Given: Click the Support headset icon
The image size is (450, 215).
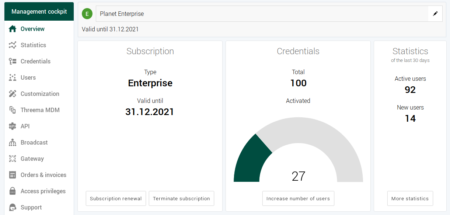Looking at the screenshot, I should [x=13, y=207].
